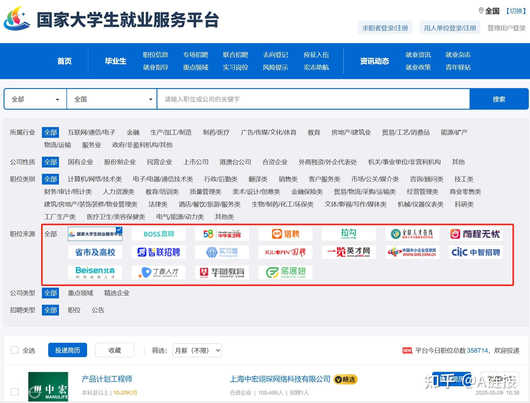Filter recruitment type by 公告
Viewport: 530px width, 403px height.
point(98,310)
